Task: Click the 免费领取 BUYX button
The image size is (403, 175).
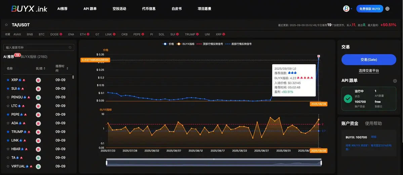Action: pos(370,9)
